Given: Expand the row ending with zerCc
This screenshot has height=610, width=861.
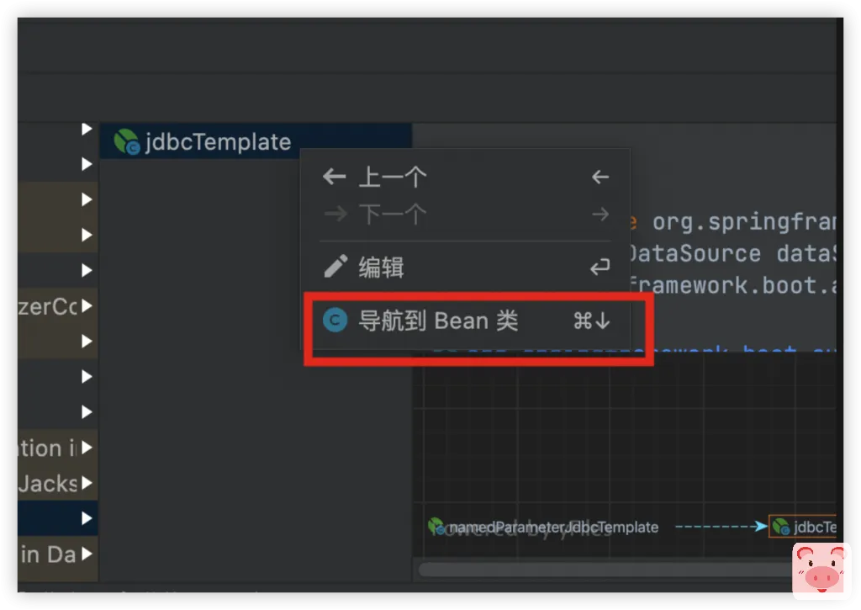Looking at the screenshot, I should tap(87, 305).
